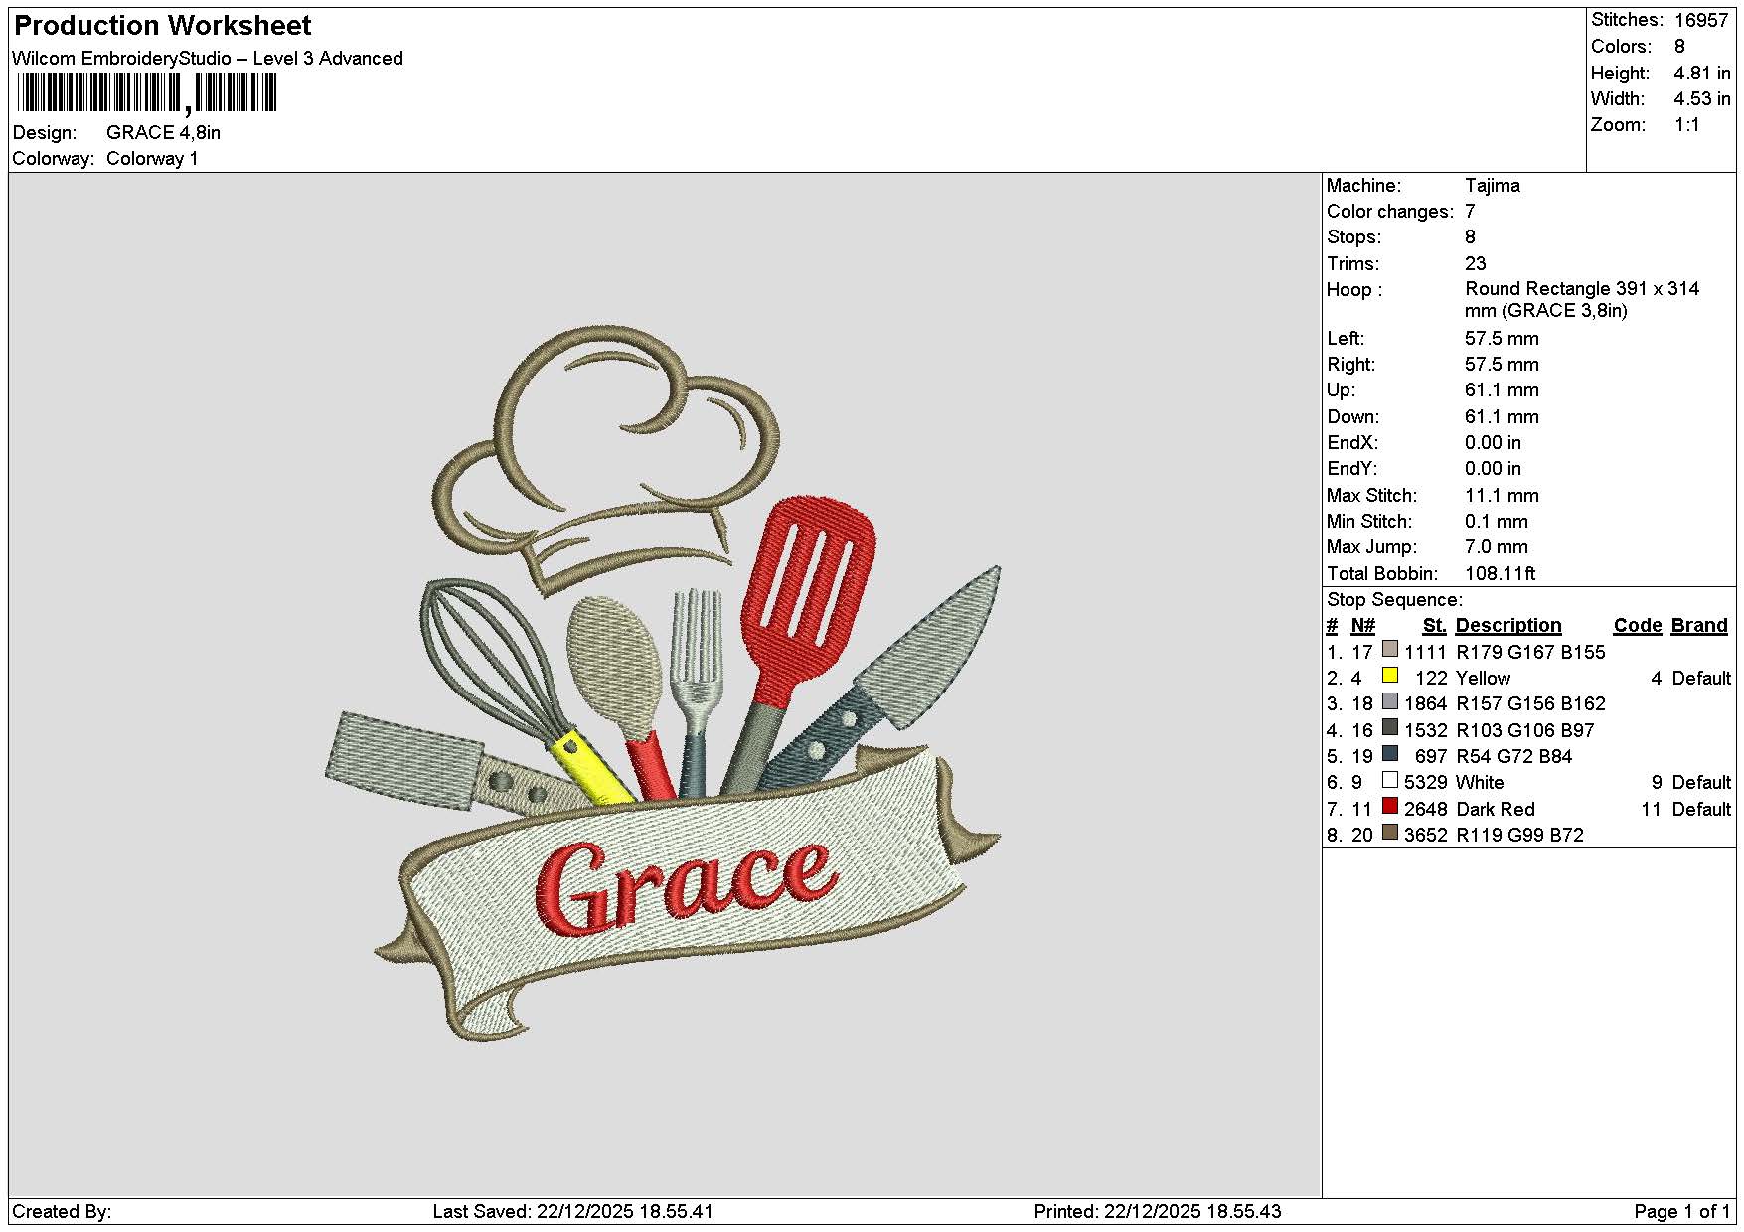Click the Machine value Tajima

click(x=1492, y=185)
